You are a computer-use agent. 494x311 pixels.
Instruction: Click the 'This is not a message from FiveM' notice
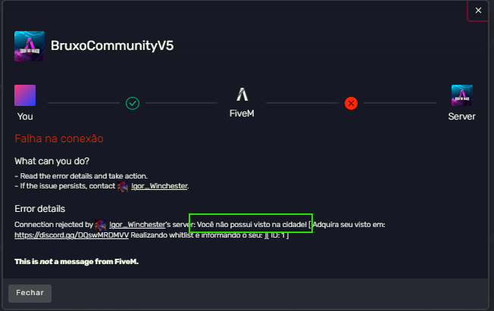76,262
